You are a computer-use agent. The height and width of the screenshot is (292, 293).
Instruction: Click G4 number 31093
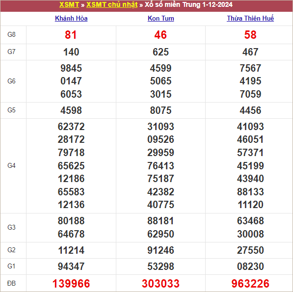point(160,127)
